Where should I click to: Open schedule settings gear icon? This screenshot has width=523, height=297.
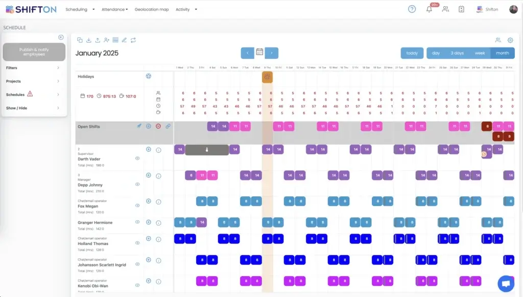(x=510, y=40)
